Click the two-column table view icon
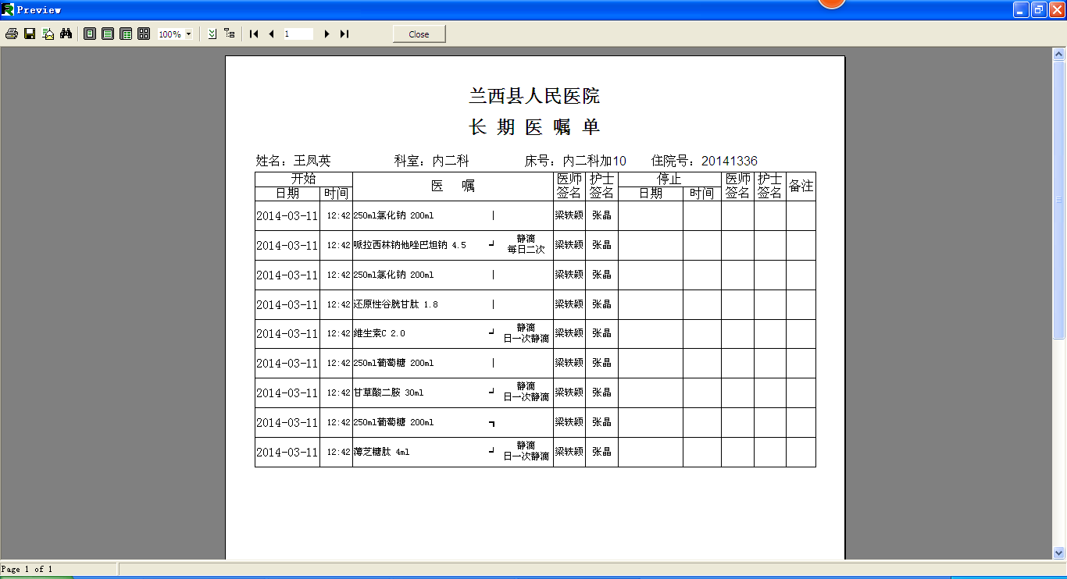 (x=126, y=34)
